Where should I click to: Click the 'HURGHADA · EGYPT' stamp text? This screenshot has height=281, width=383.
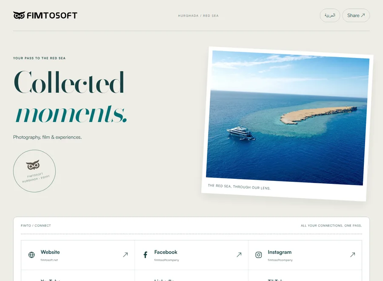pos(36,179)
